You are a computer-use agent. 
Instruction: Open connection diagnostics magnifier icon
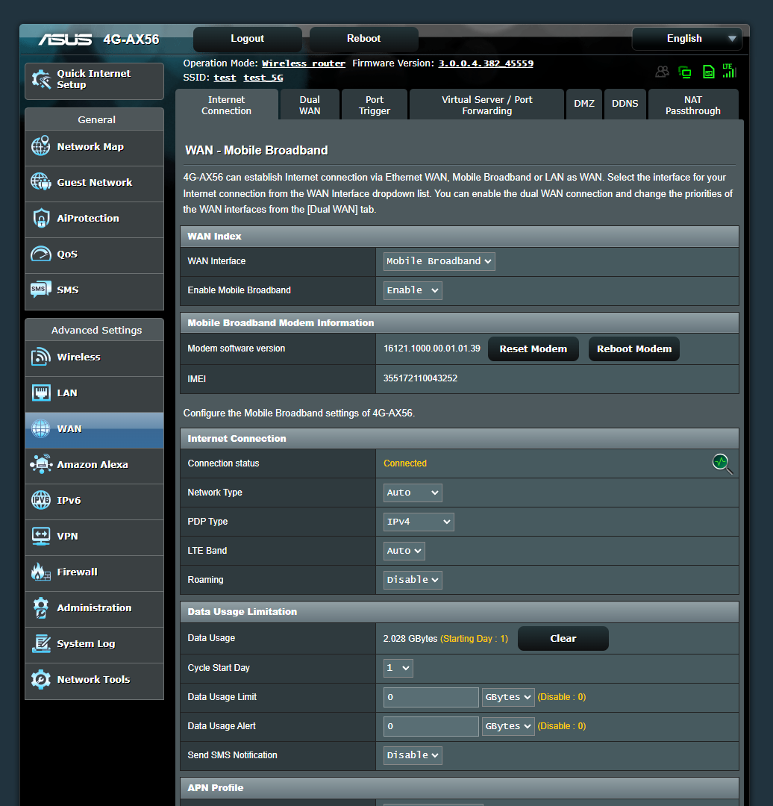[722, 463]
